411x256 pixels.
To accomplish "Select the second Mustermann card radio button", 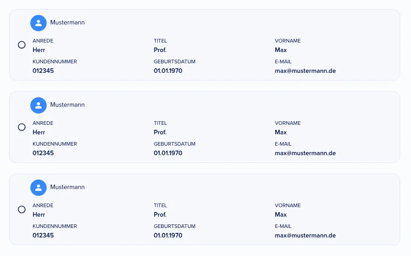I will pyautogui.click(x=22, y=127).
